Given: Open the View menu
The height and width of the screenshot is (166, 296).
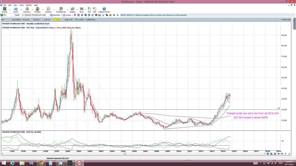Looking at the screenshot, I should (16, 5).
